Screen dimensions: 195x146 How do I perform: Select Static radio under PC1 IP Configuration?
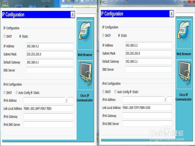(119, 35)
